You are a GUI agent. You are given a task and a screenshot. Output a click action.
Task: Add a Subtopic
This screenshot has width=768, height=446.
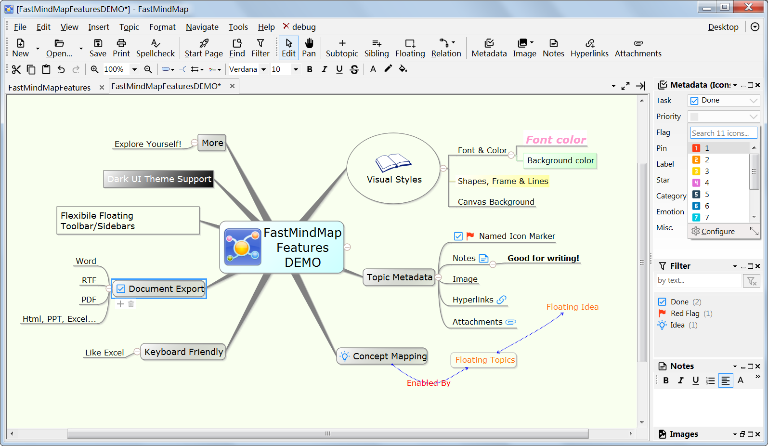[x=342, y=48]
